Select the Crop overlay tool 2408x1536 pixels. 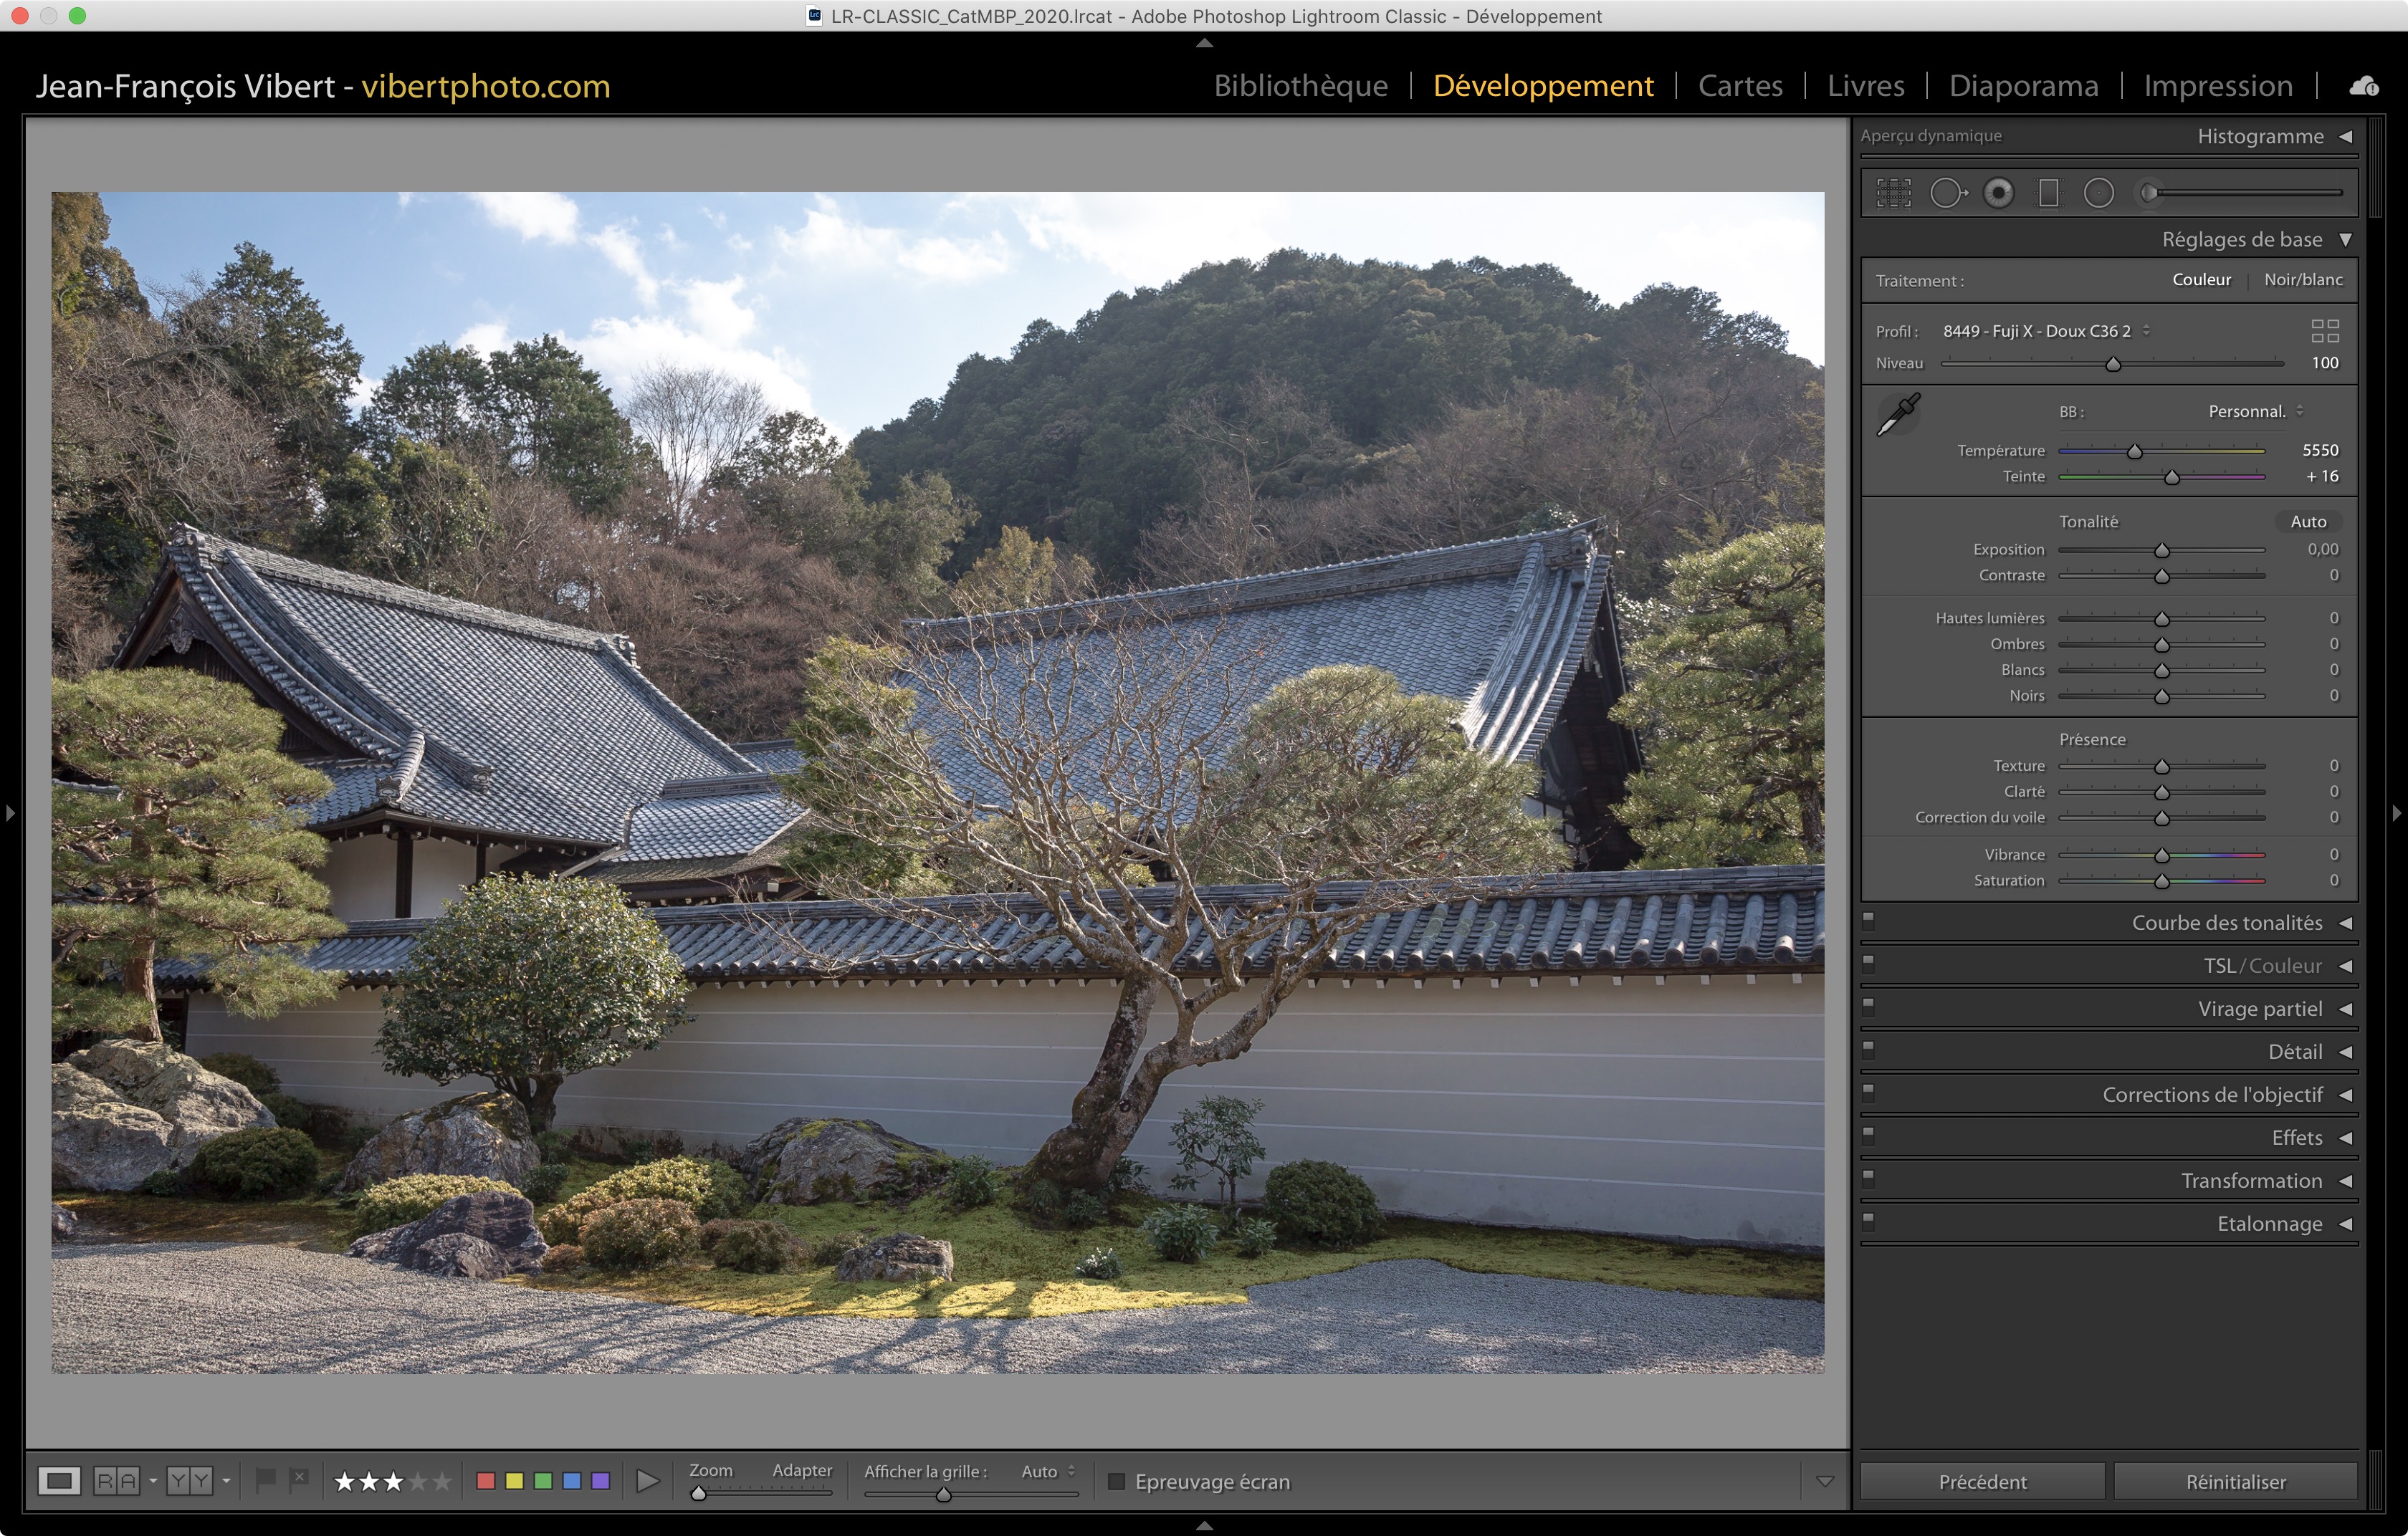click(1893, 193)
